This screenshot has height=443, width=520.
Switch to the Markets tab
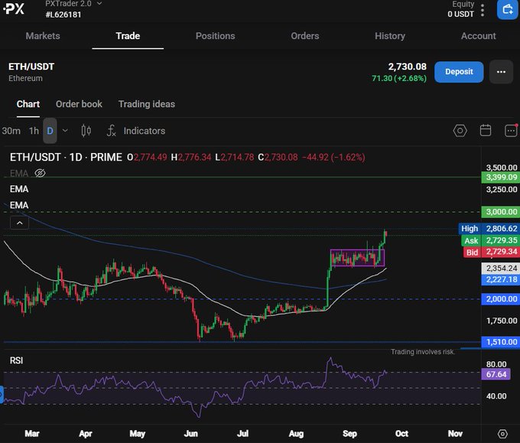pyautogui.click(x=43, y=36)
